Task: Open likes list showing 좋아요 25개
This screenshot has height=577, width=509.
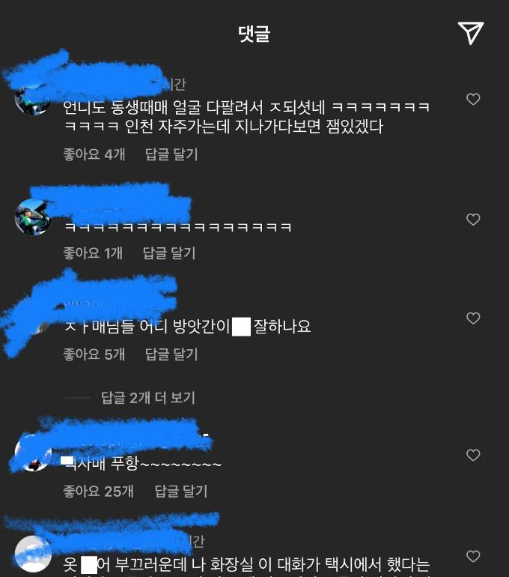Action: coord(99,491)
